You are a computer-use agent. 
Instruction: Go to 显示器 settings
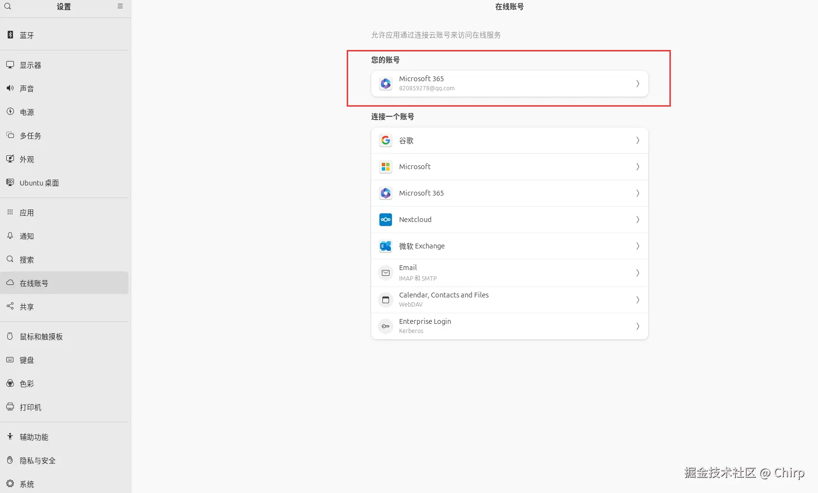click(64, 65)
